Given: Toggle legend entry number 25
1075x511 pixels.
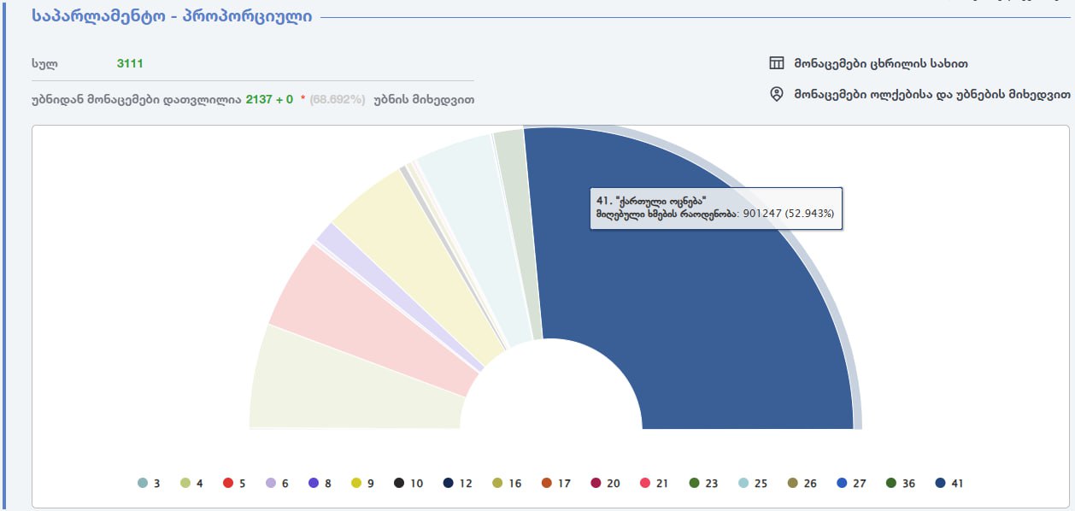Looking at the screenshot, I should tap(754, 483).
